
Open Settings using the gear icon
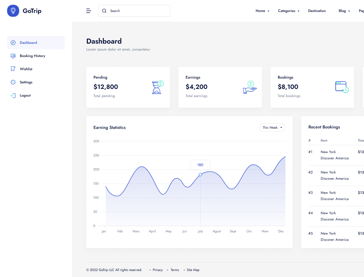click(x=13, y=82)
